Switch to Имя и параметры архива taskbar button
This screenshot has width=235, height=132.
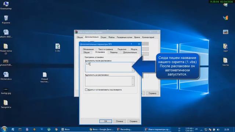(x=158, y=129)
